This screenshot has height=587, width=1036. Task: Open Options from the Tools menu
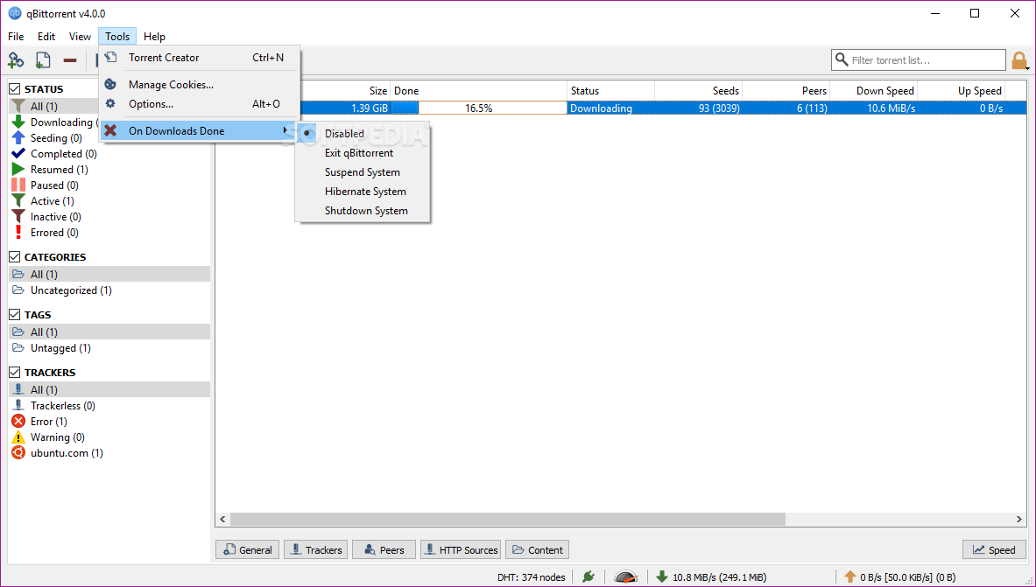coord(151,104)
